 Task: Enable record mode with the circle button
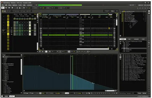pyautogui.click(x=12, y=8)
